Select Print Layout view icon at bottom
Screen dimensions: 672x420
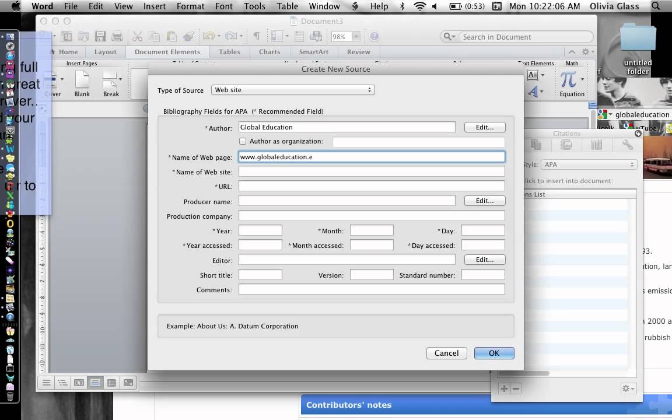tap(95, 383)
